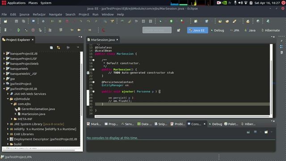
Task: Click the Link with Editor icon in Project Explorer
Action: (x=59, y=48)
